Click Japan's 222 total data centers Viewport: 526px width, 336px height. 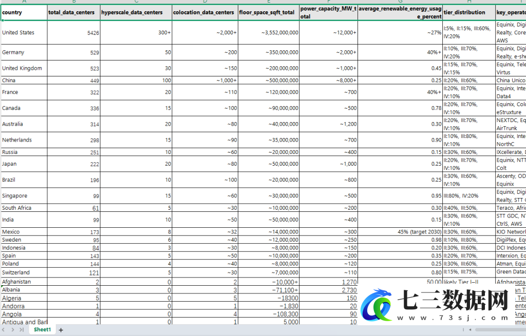point(74,164)
